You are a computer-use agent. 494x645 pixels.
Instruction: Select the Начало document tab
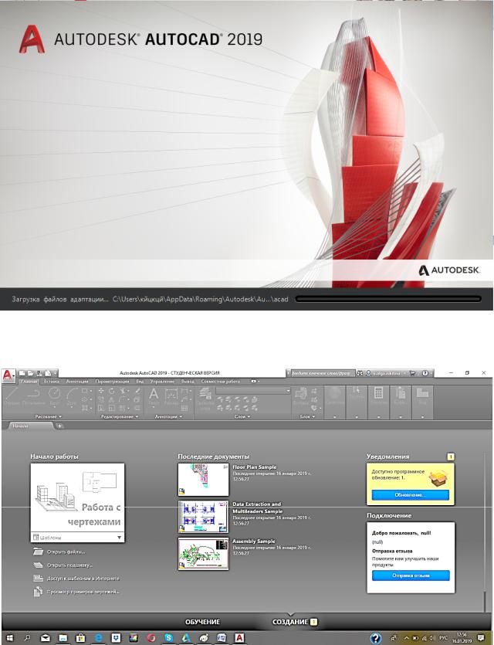pos(29,426)
